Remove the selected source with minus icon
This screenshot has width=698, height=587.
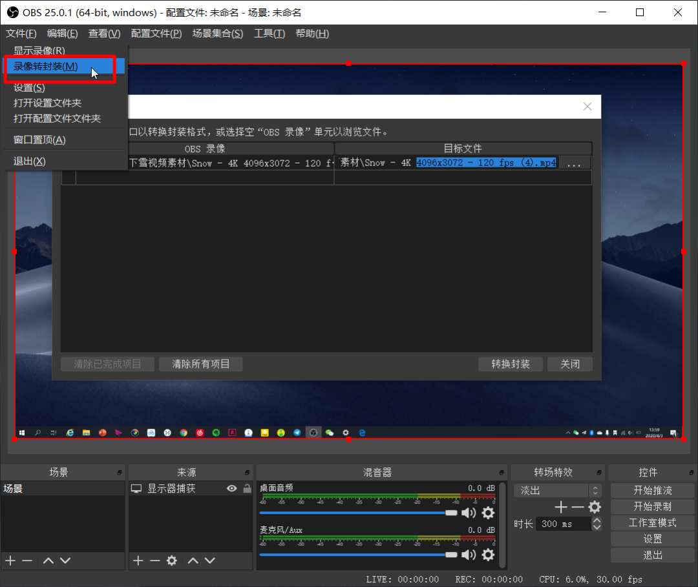(155, 561)
